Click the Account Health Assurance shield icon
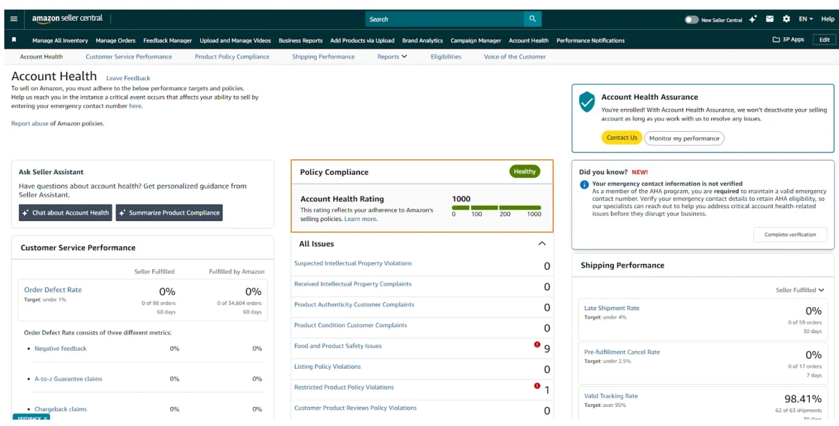Screen dimensions: 839x426 point(587,102)
